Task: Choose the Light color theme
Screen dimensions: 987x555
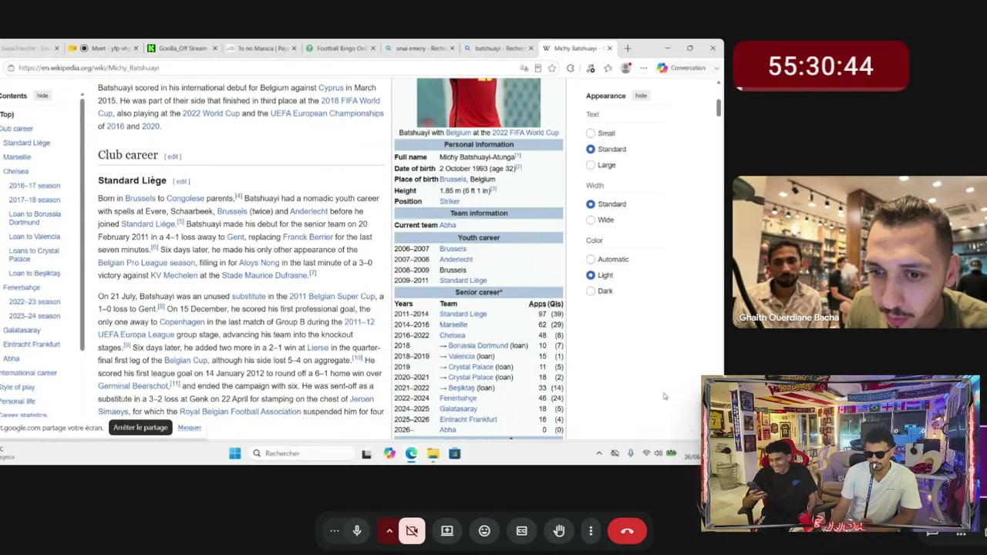Action: (x=591, y=275)
